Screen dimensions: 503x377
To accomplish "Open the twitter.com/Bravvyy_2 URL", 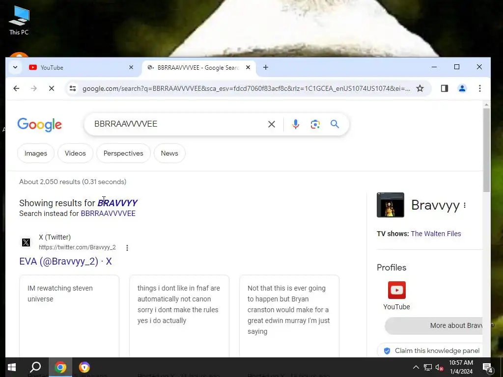I will (77, 247).
